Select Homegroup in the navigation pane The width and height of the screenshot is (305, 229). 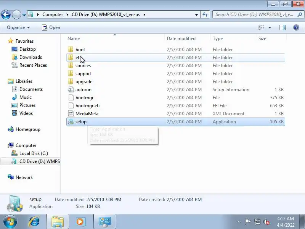click(x=28, y=129)
